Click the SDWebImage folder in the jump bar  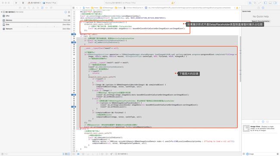pyautogui.click(x=106, y=8)
